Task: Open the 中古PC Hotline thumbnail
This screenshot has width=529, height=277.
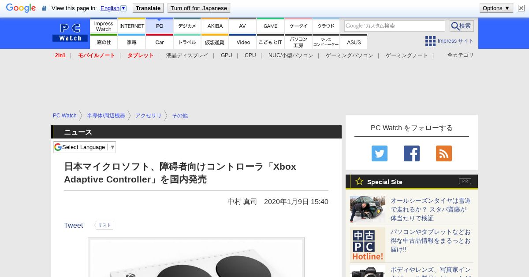Action: pyautogui.click(x=368, y=245)
